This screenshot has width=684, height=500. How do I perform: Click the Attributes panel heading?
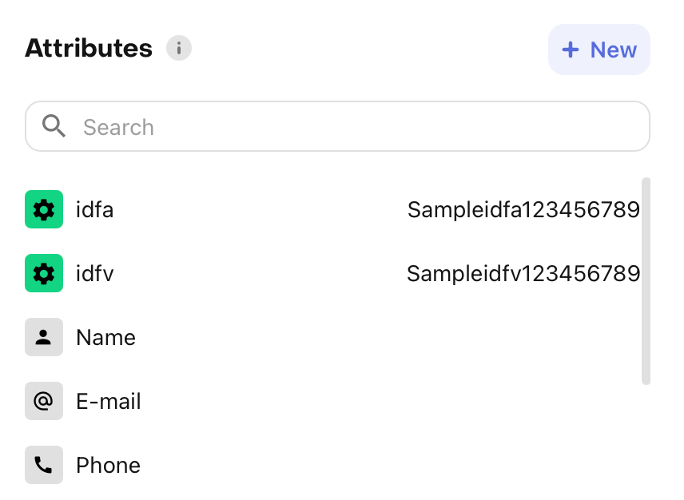[x=89, y=49]
